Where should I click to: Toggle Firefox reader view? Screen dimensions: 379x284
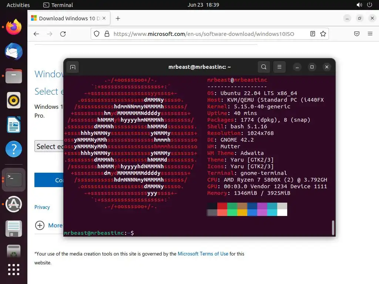tap(312, 34)
